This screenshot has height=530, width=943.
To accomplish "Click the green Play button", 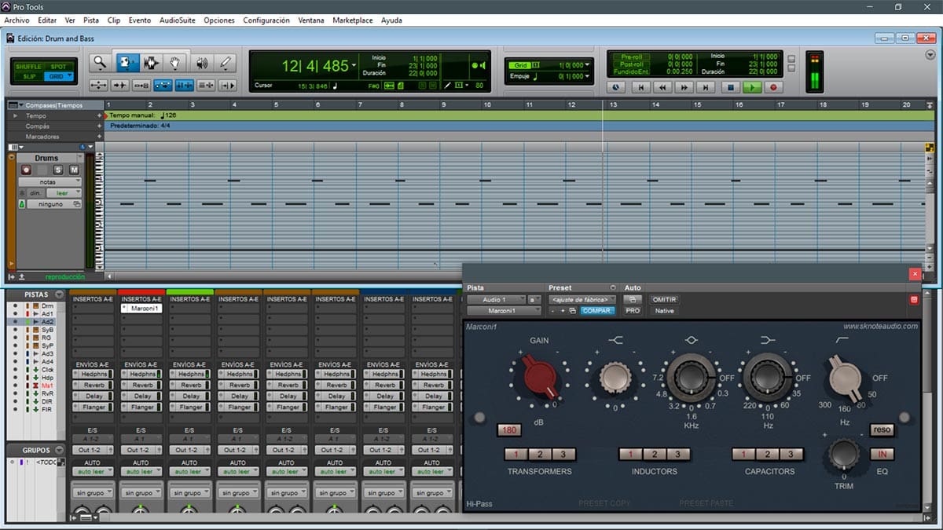I will pyautogui.click(x=752, y=88).
